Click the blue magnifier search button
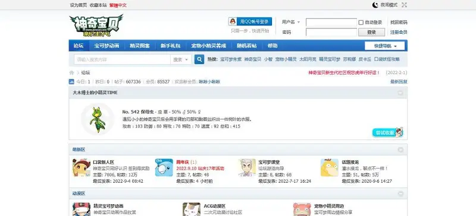 pos(199,59)
